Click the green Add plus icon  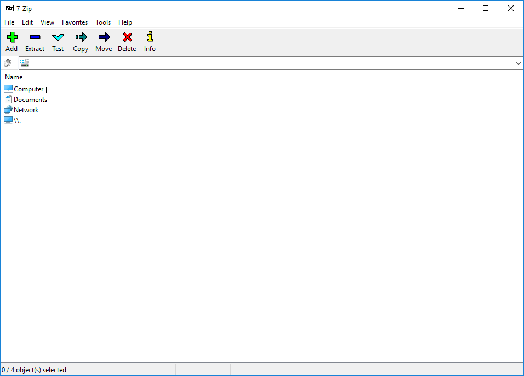point(12,37)
